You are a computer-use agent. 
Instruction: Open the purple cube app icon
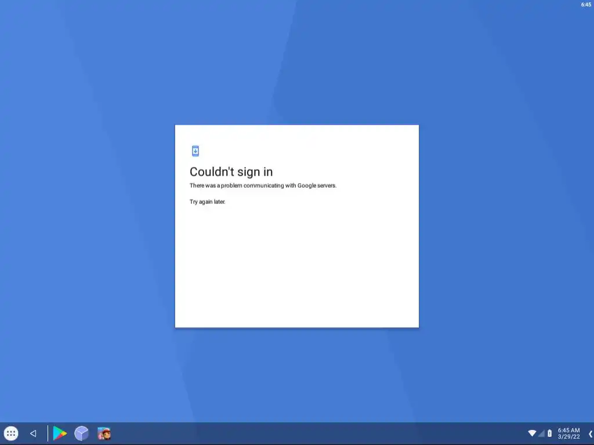[81, 433]
